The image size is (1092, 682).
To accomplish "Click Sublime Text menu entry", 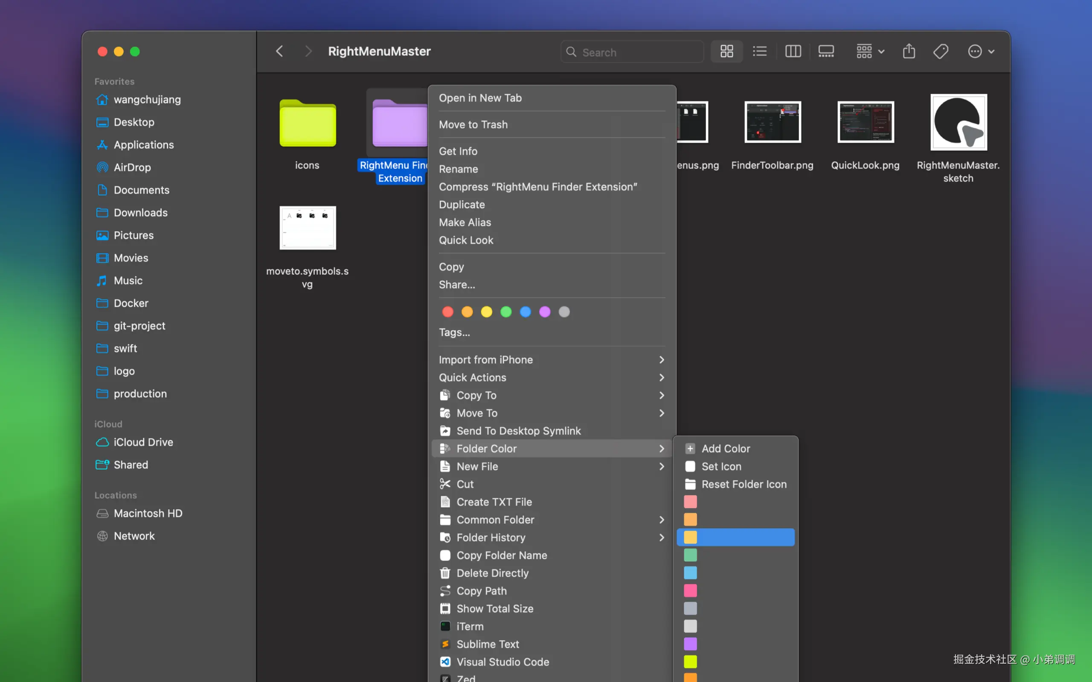I will click(x=487, y=644).
